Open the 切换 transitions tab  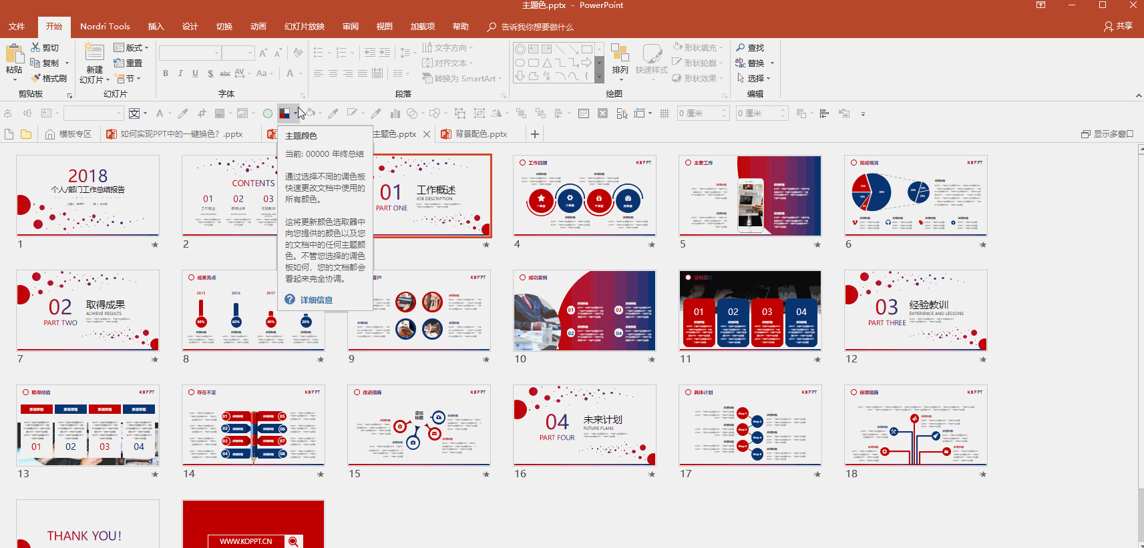pos(224,27)
